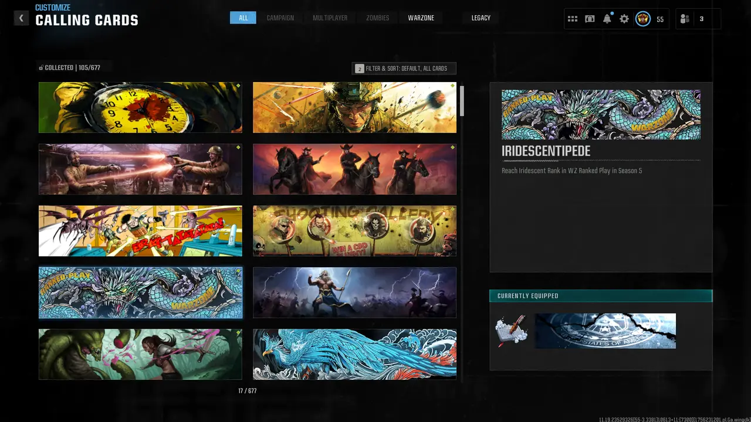Image resolution: width=751 pixels, height=422 pixels.
Task: Click the calling cards list scrollbar
Action: (x=462, y=101)
